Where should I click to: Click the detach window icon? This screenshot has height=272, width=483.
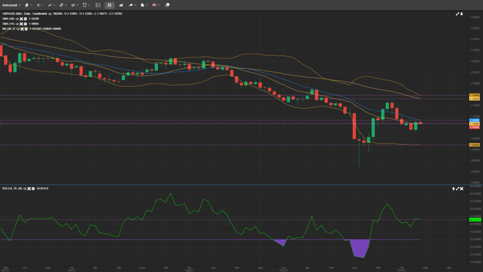[167, 5]
